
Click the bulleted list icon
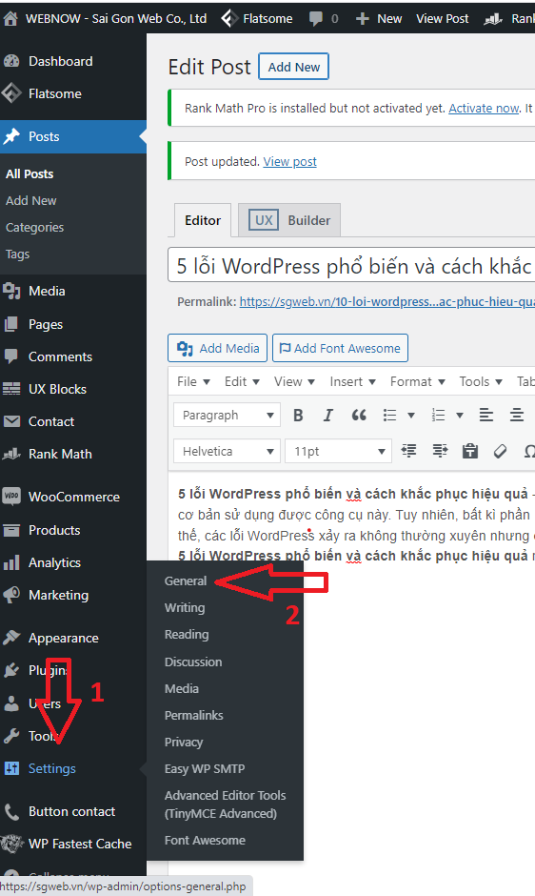[x=390, y=416]
